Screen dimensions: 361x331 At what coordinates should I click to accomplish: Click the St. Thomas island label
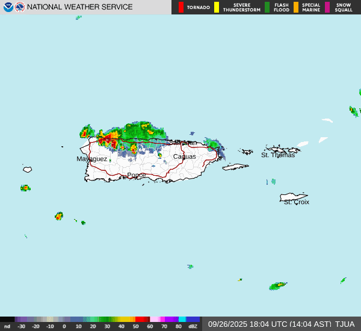pos(277,155)
